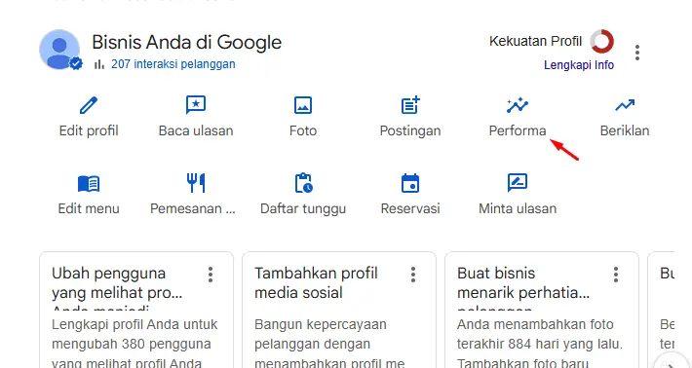Open 207 interaksi pelanggan link

[173, 64]
